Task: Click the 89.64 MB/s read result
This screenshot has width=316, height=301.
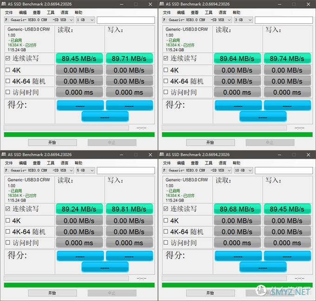Action: pos(237,59)
